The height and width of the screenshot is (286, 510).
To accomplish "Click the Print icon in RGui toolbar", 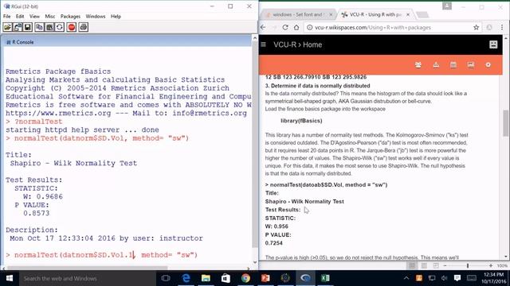I will 83,27.
